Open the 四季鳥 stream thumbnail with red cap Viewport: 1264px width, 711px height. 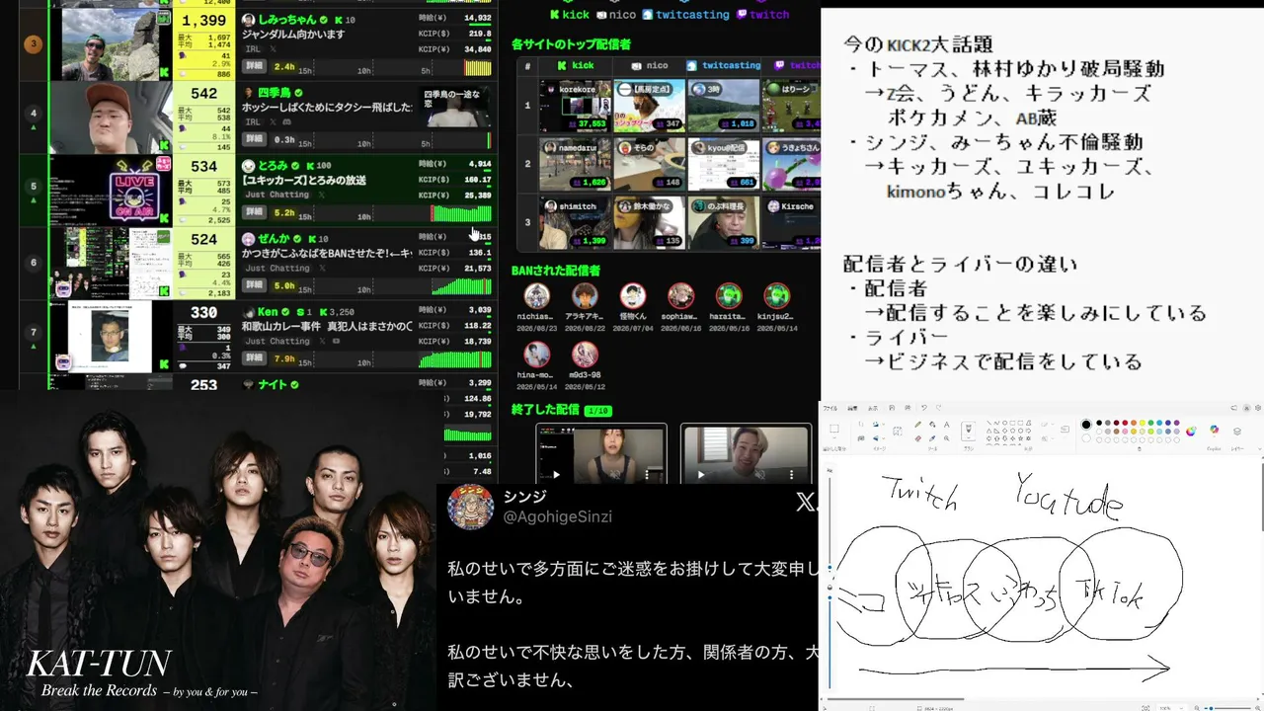[112, 118]
